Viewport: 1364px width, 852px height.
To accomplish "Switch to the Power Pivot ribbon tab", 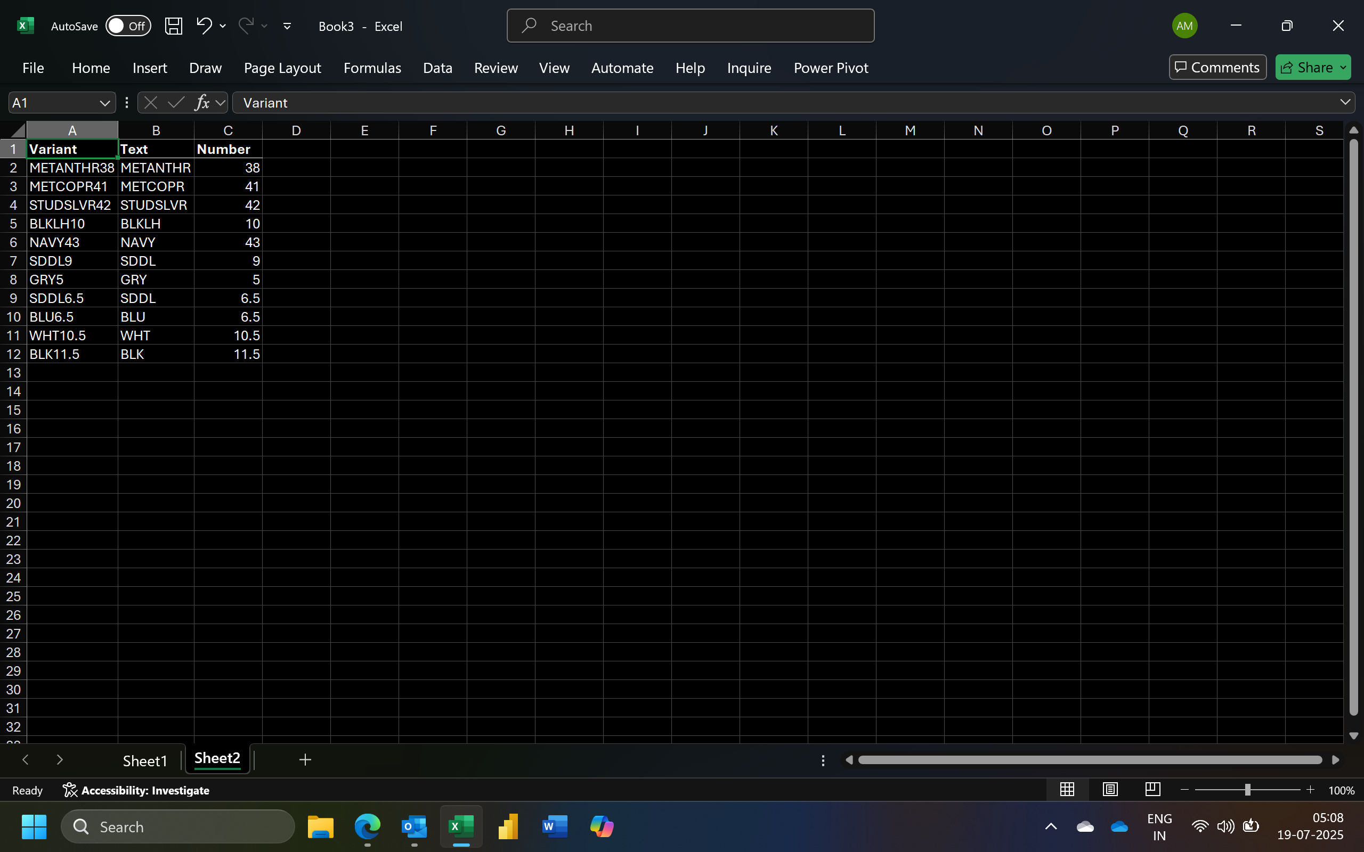I will (x=831, y=68).
